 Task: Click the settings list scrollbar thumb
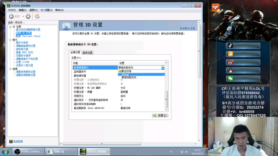166,99
